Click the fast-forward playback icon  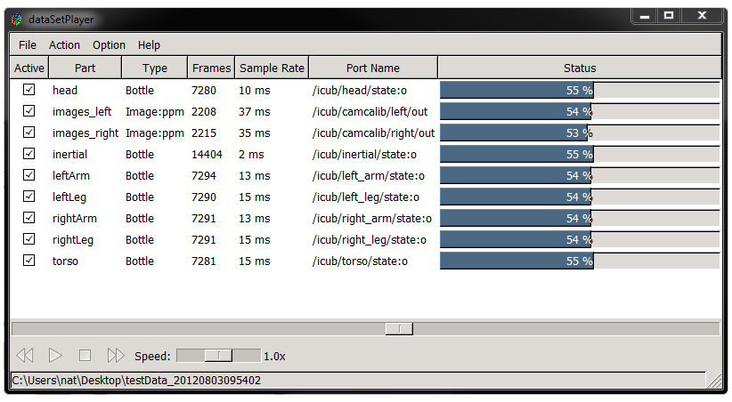click(115, 356)
